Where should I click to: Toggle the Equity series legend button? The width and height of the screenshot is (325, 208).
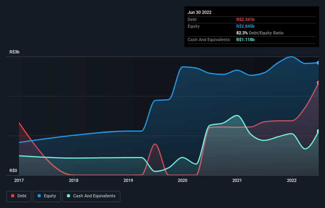click(x=47, y=196)
